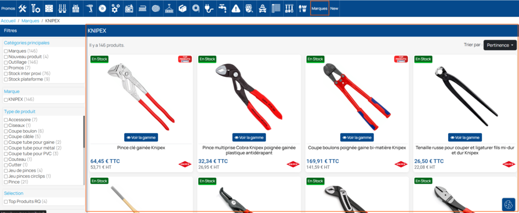Open the crane hook lifting category icon
This screenshot has width=519, height=213.
click(x=169, y=9)
